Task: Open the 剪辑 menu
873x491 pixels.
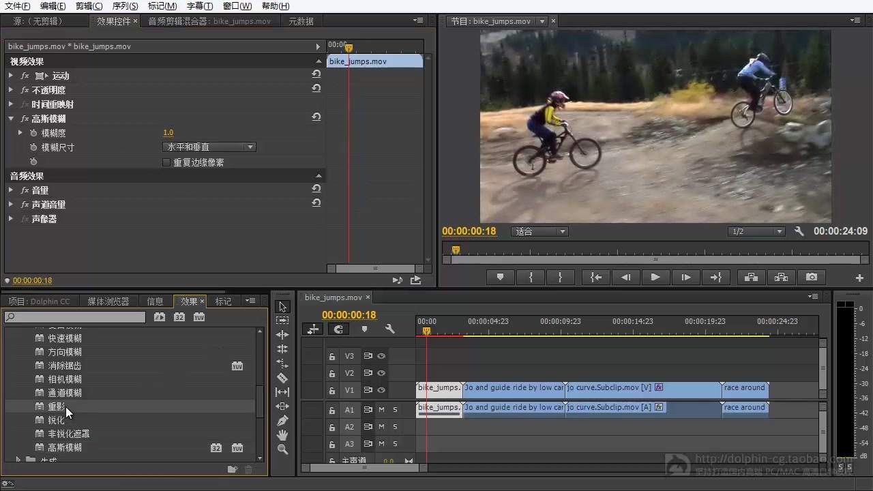Action: click(89, 6)
